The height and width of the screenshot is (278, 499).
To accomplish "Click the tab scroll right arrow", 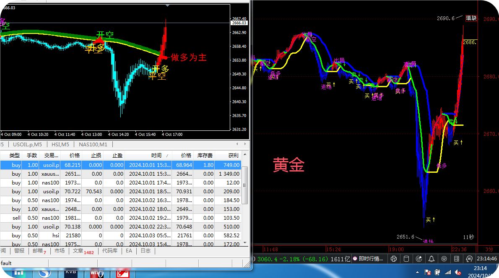I will pyautogui.click(x=245, y=144).
